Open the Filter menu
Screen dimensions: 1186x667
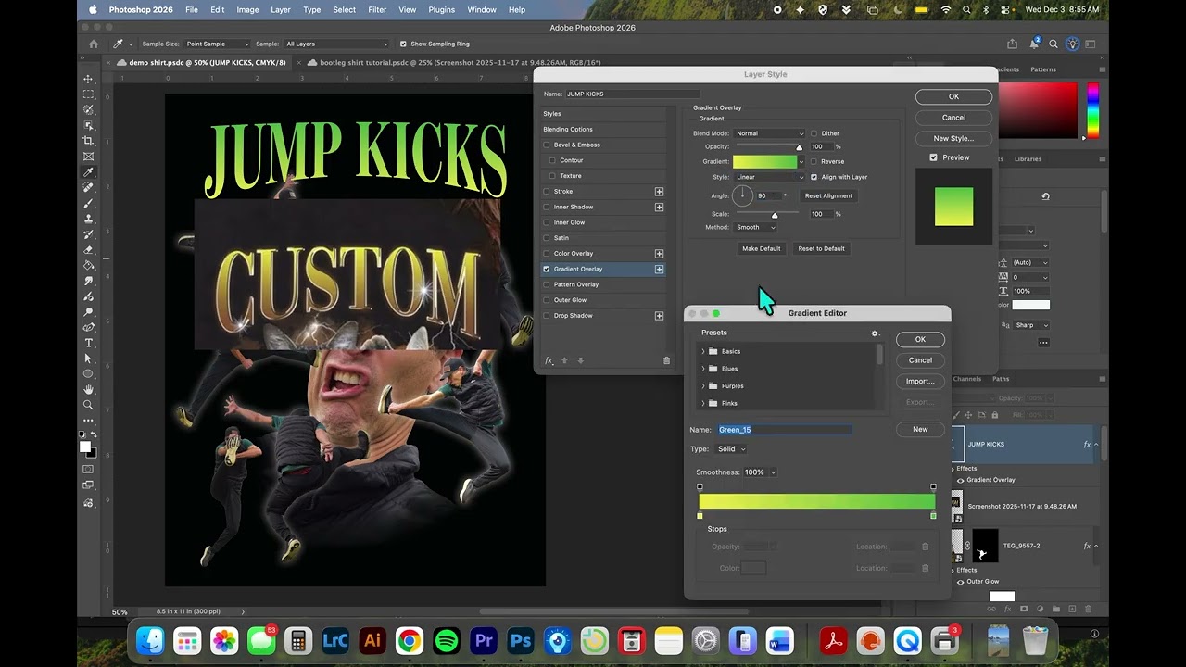click(377, 9)
